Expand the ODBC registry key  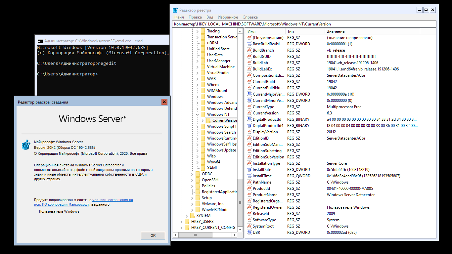pyautogui.click(x=192, y=174)
